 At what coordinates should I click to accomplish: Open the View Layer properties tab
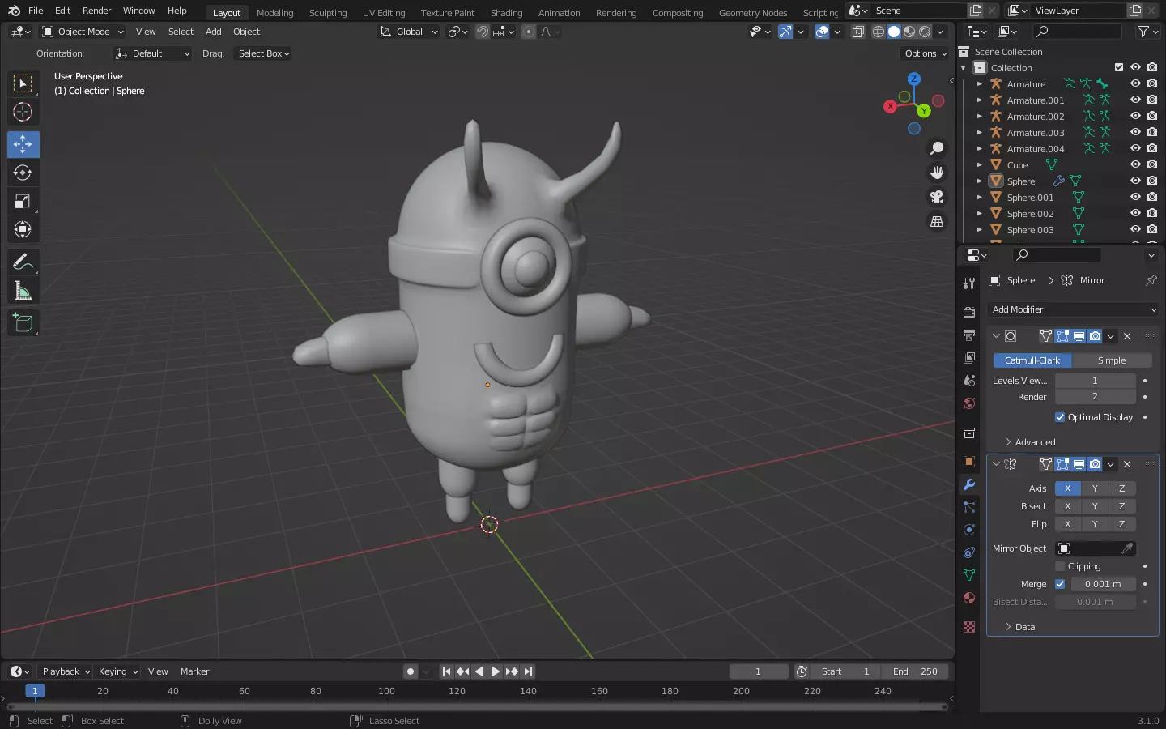click(969, 357)
